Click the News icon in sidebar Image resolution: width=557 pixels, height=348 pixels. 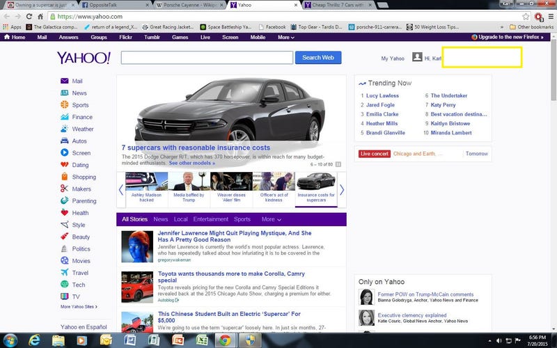click(64, 93)
